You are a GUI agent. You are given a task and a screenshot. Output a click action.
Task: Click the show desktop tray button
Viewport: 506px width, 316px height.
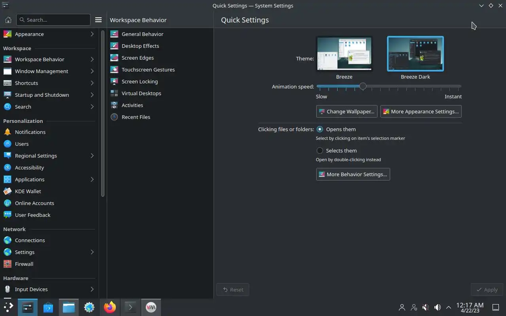(x=495, y=307)
